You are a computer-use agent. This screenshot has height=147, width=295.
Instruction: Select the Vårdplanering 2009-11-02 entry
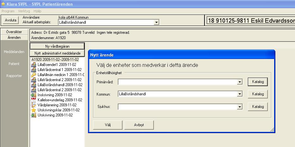[57, 105]
